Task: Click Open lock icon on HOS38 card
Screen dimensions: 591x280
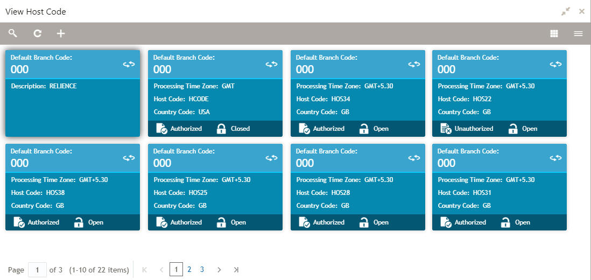Action: coord(79,222)
